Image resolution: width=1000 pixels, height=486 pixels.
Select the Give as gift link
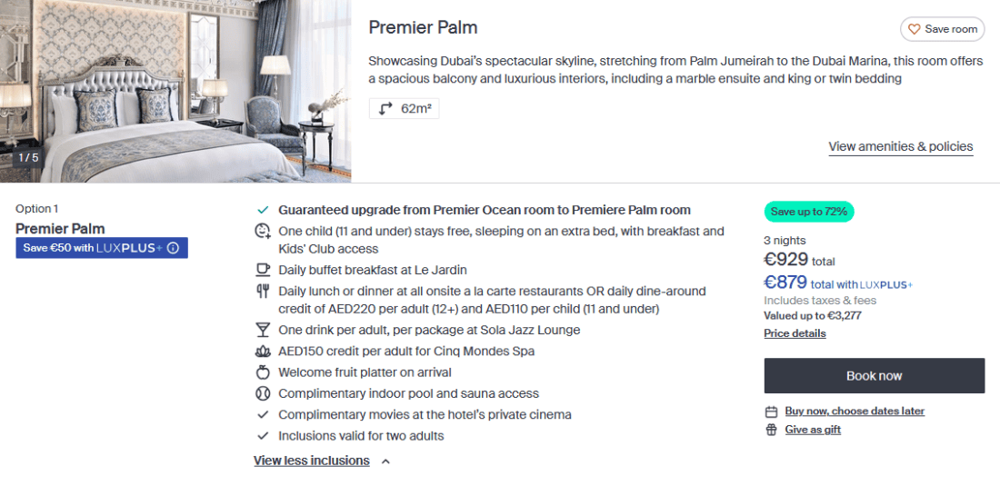[813, 430]
